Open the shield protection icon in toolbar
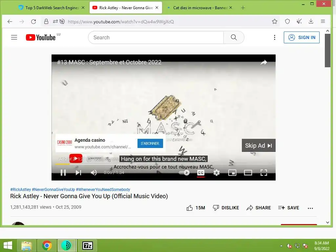Viewport: 336px width, 252px height. click(x=287, y=21)
